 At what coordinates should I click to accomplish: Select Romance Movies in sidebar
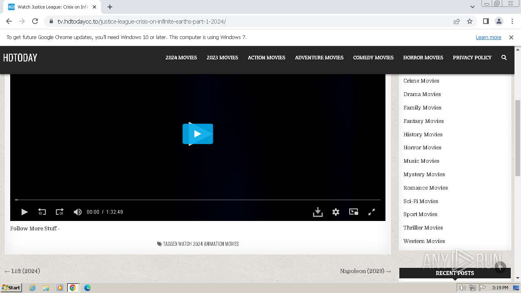coord(425,188)
